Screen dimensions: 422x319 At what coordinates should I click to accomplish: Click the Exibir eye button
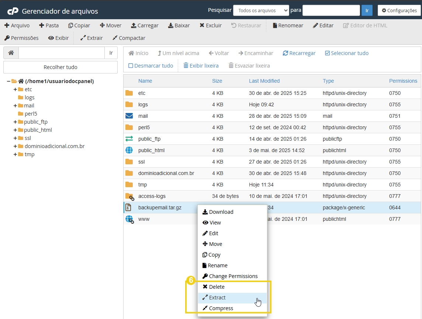pos(58,38)
